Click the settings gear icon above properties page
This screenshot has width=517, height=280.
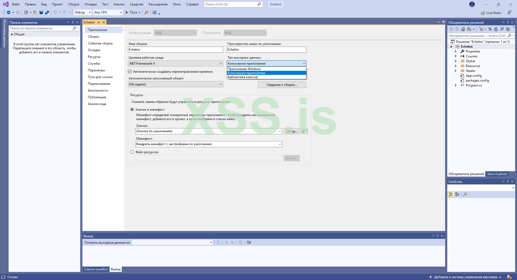[x=443, y=22]
